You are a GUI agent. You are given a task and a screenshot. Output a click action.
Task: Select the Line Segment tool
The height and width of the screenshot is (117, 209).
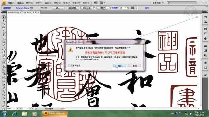coord(4,38)
